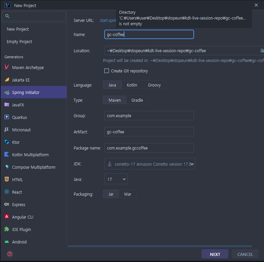Click the NEXT button
264x262 pixels.
tap(215, 254)
